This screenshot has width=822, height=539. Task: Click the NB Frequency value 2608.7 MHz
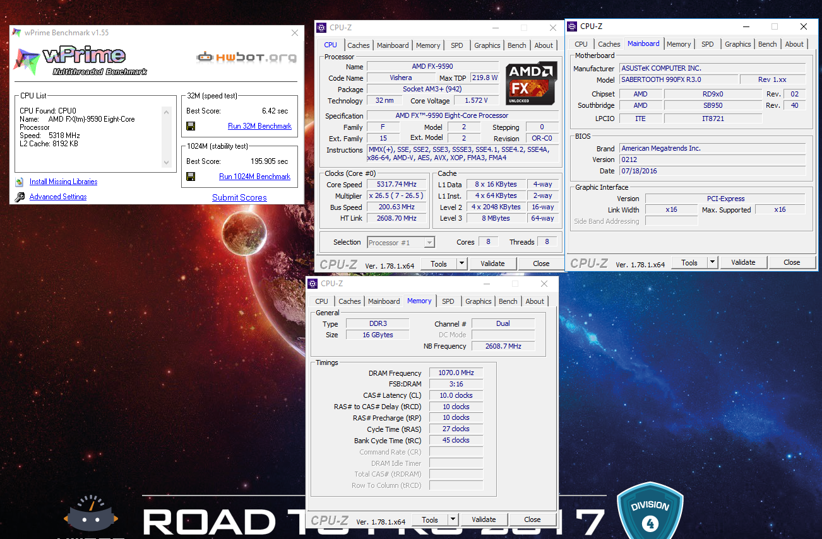[503, 346]
